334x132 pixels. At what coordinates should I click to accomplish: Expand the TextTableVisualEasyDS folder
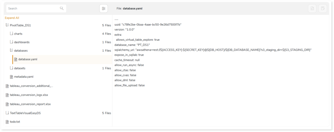coord(7,113)
